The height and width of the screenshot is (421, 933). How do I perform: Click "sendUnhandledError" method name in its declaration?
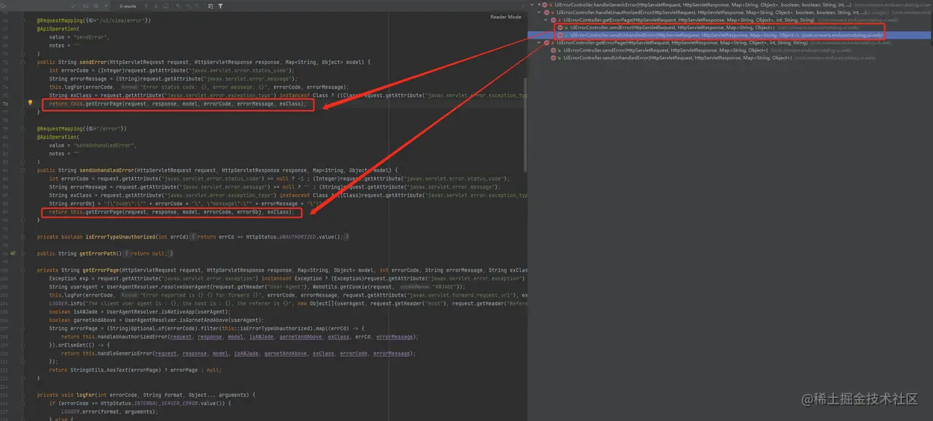tap(106, 170)
